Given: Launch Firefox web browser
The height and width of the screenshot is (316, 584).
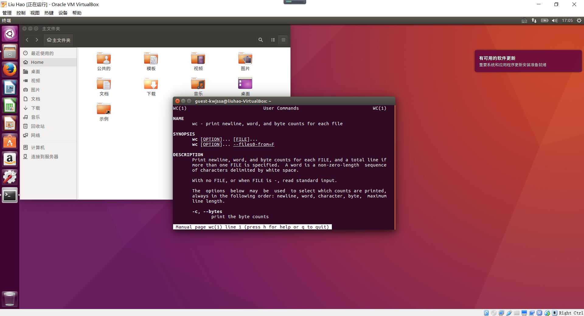Looking at the screenshot, I should click(10, 70).
